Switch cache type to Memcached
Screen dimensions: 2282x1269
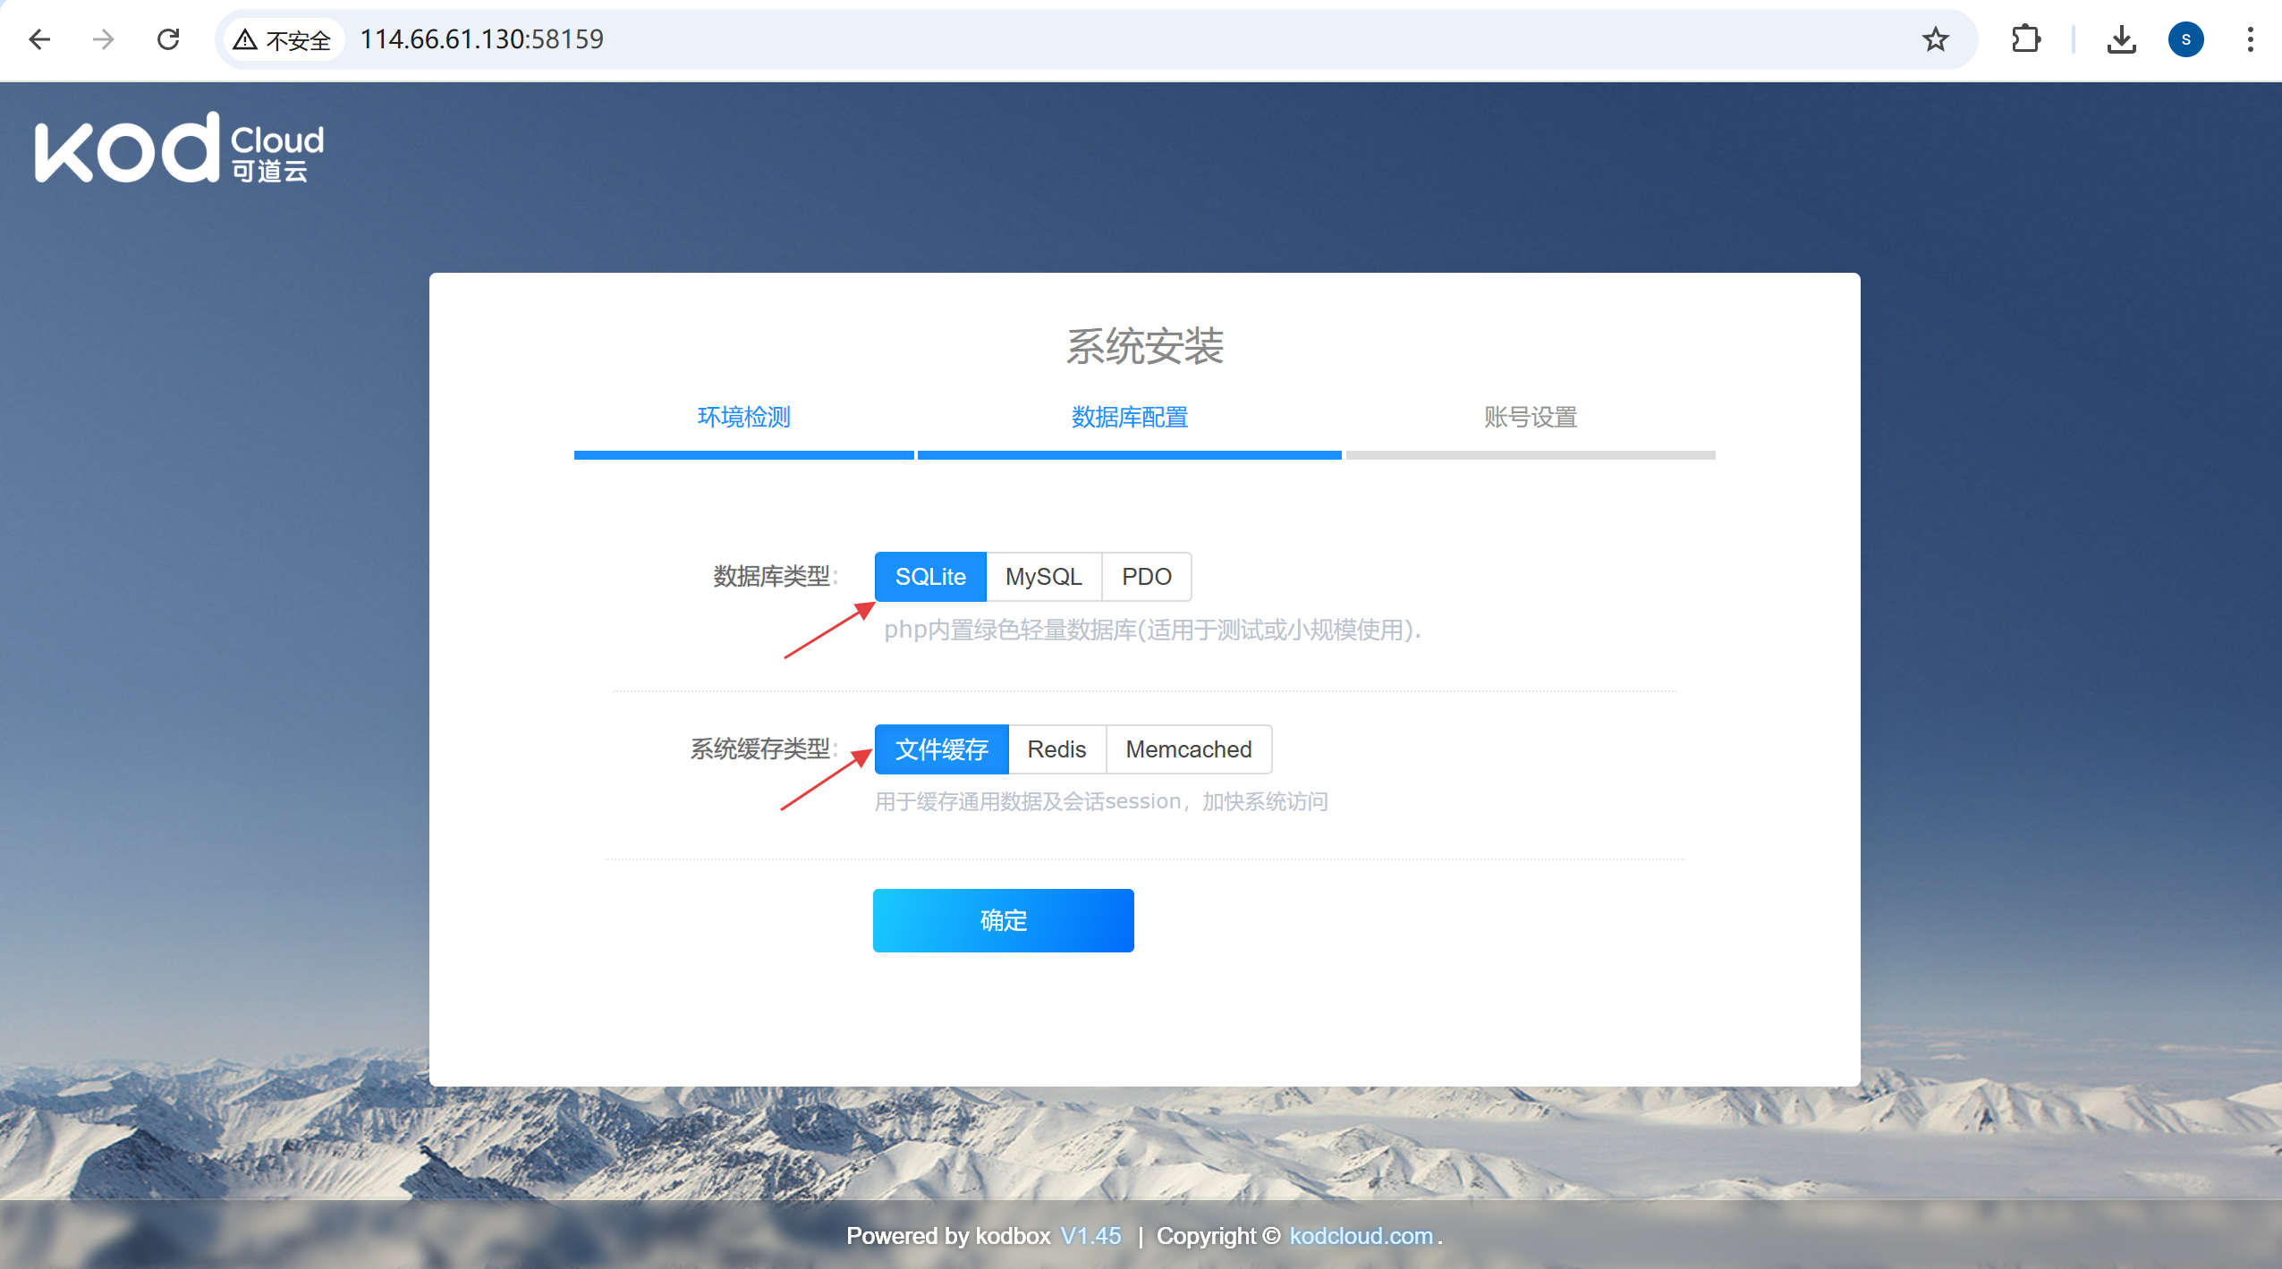[x=1188, y=749]
